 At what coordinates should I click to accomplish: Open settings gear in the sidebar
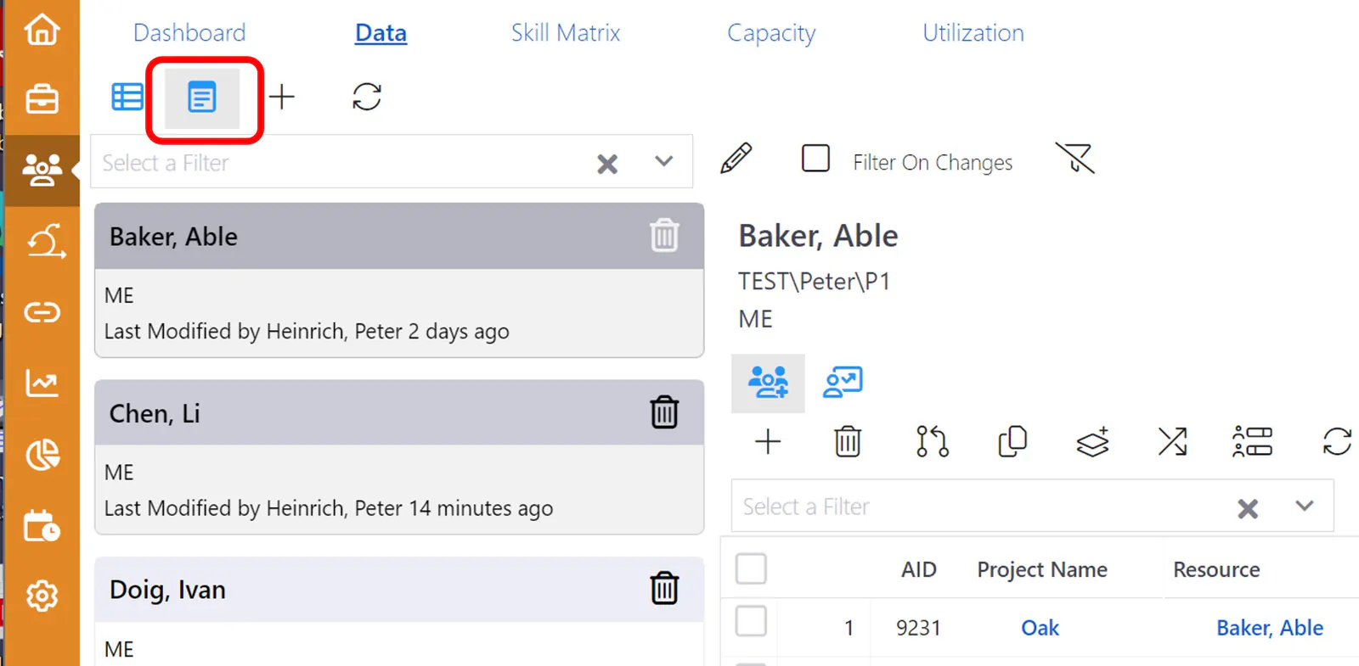coord(42,596)
